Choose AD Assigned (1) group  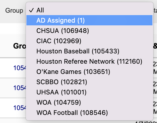(x=89, y=20)
